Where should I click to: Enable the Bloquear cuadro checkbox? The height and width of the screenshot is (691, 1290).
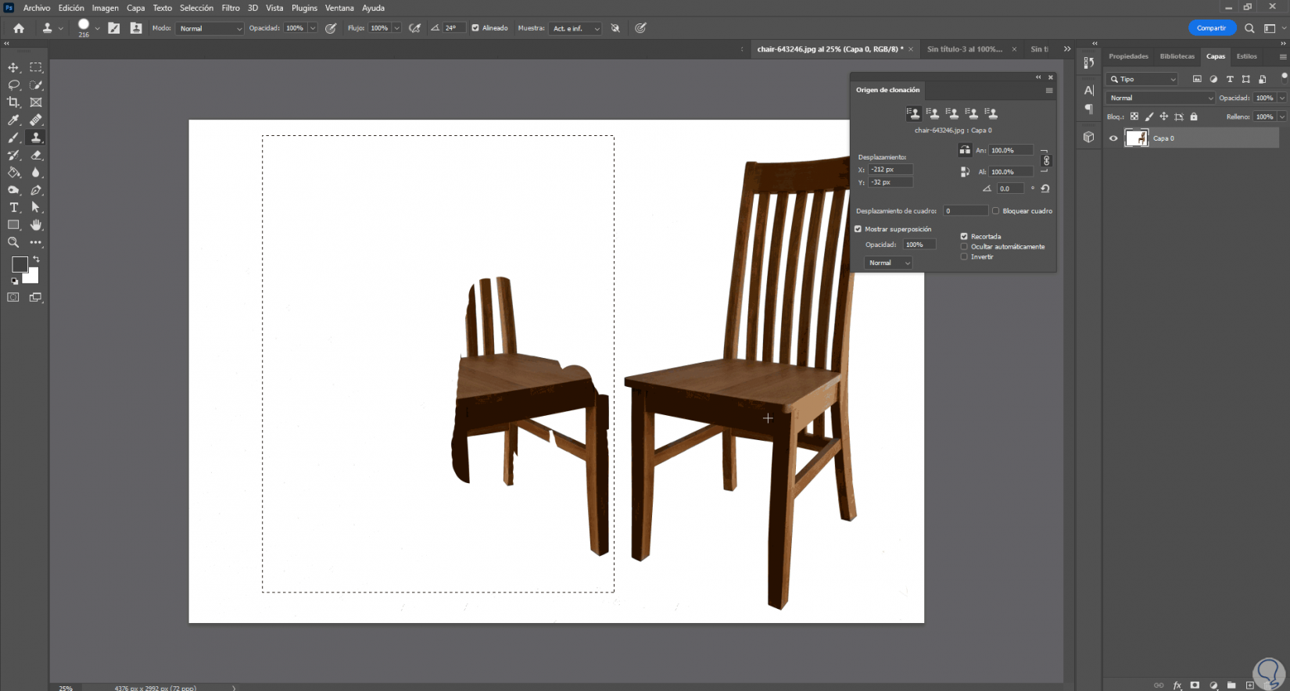point(995,211)
